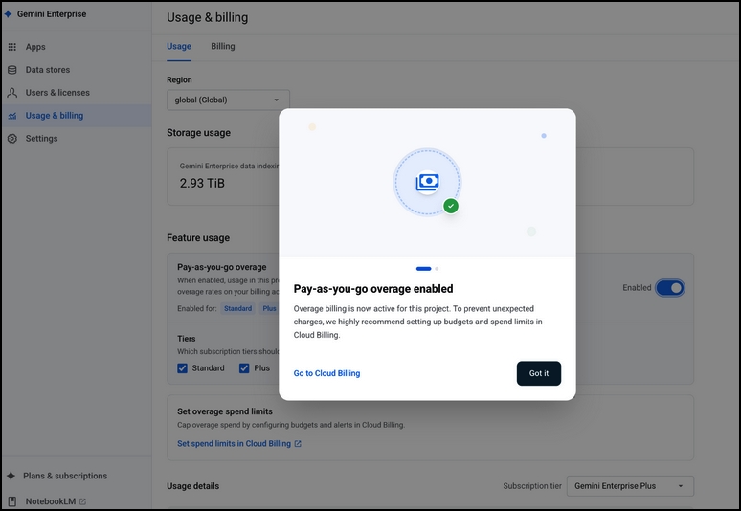Image resolution: width=741 pixels, height=511 pixels.
Task: Click the Apps grid icon in sidebar
Action: point(12,47)
